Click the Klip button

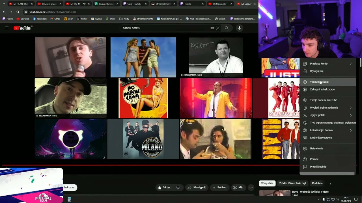[x=238, y=187]
